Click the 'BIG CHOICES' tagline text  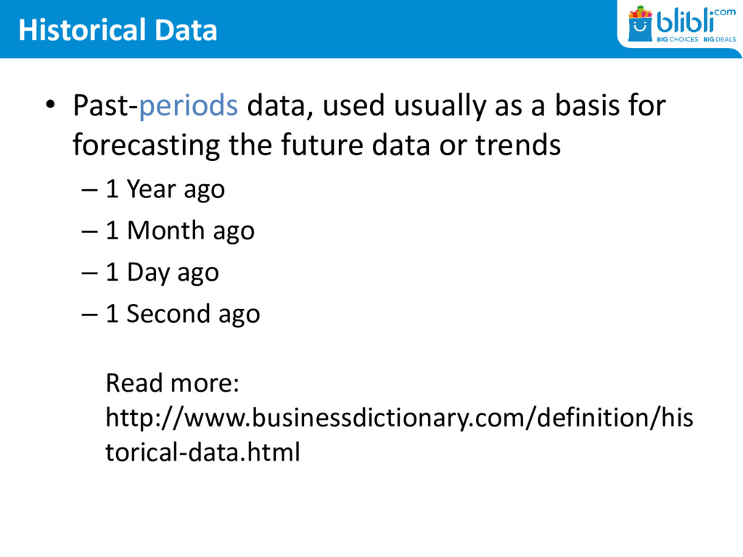[x=677, y=39]
